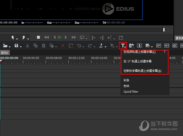Screen dimensions: 183x136
Task: Click timeline ruler at 00:00:08:00
Action: pos(54,58)
